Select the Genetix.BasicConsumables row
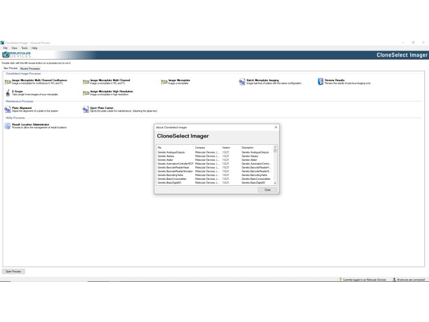 point(215,179)
